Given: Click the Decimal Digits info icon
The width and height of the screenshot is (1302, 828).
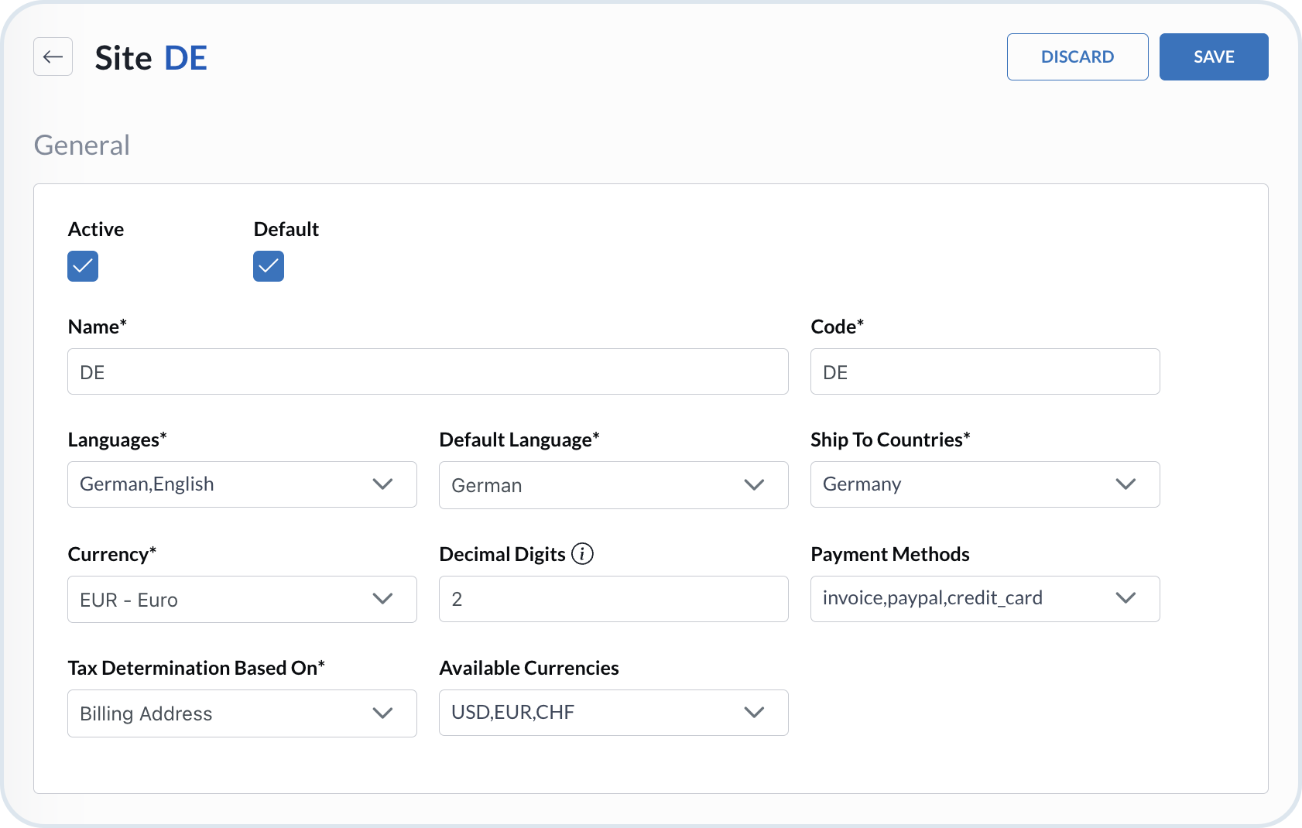Looking at the screenshot, I should tap(582, 554).
